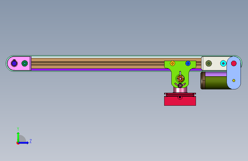Select the cyan bolt on the white plate

[223, 63]
